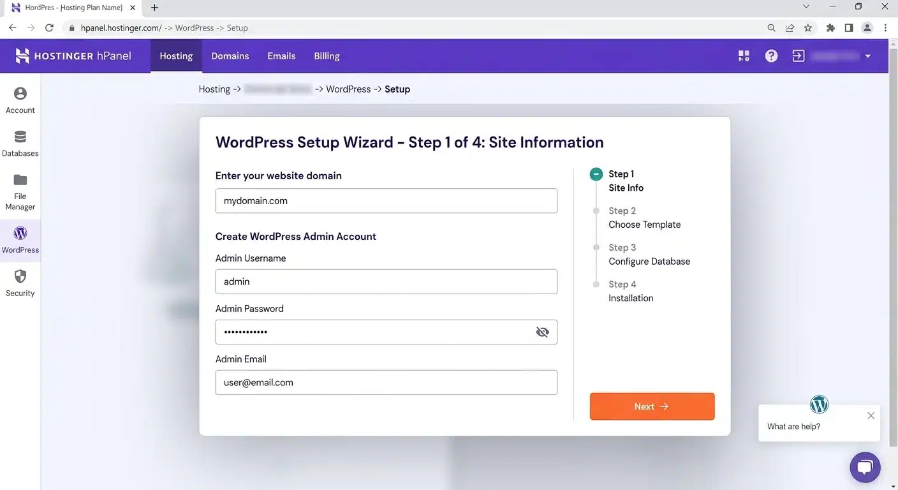The width and height of the screenshot is (898, 490).
Task: Expand the account dropdown arrow
Action: pos(868,56)
